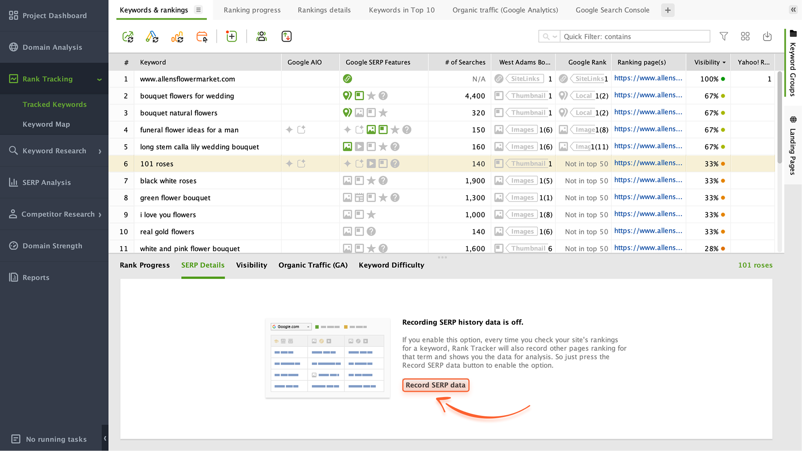Click the panel splitter dots handle
Screen dimensions: 802x451
442,258
